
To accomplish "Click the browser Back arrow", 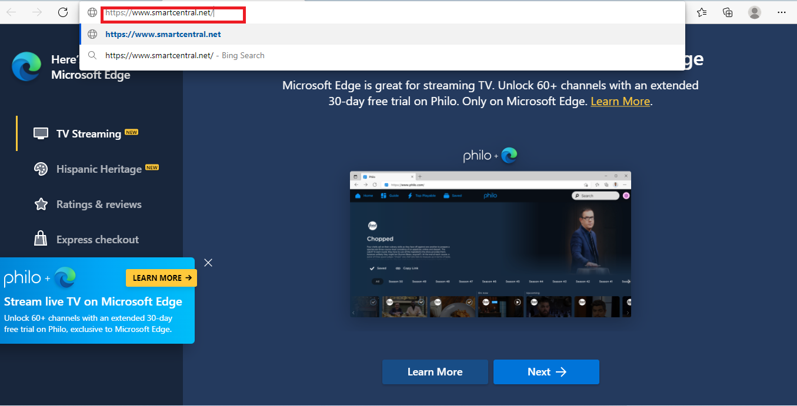I will click(x=11, y=12).
